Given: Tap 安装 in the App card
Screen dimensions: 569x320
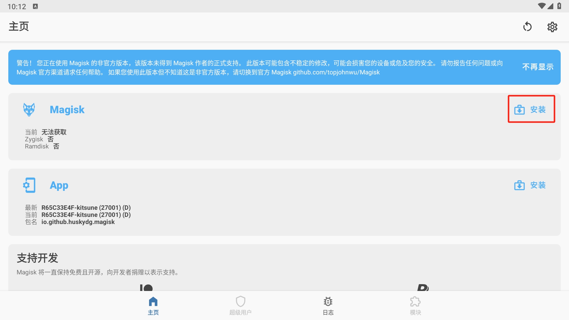Looking at the screenshot, I should tap(530, 185).
